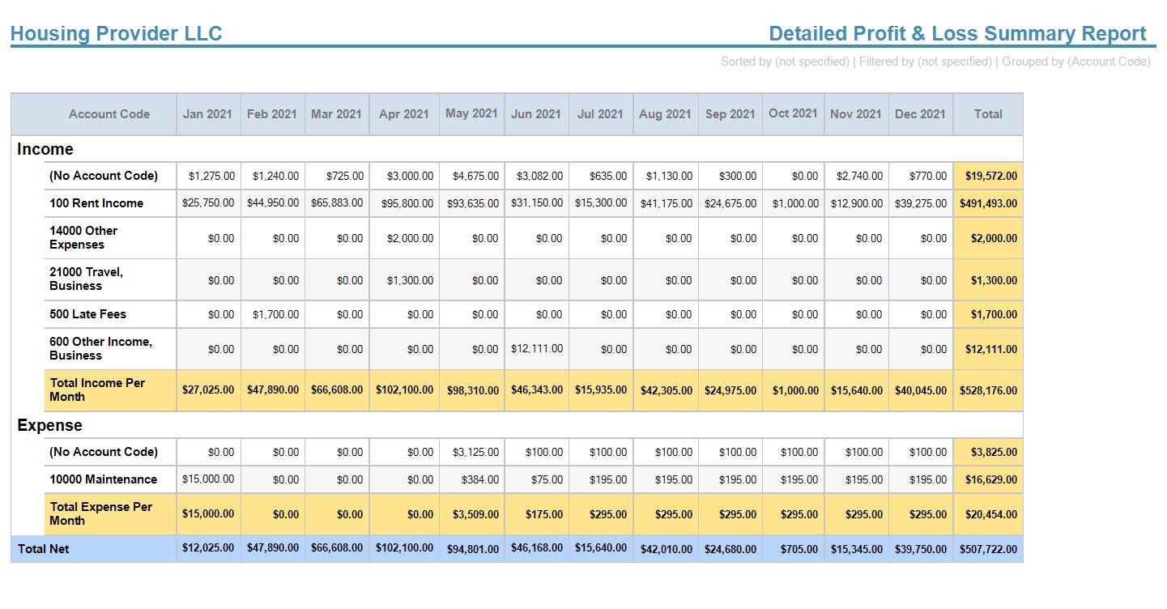
Task: Sort by the Jan 2021 column header
Action: 207,114
